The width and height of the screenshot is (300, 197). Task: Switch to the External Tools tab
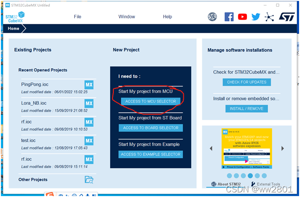pyautogui.click(x=265, y=184)
